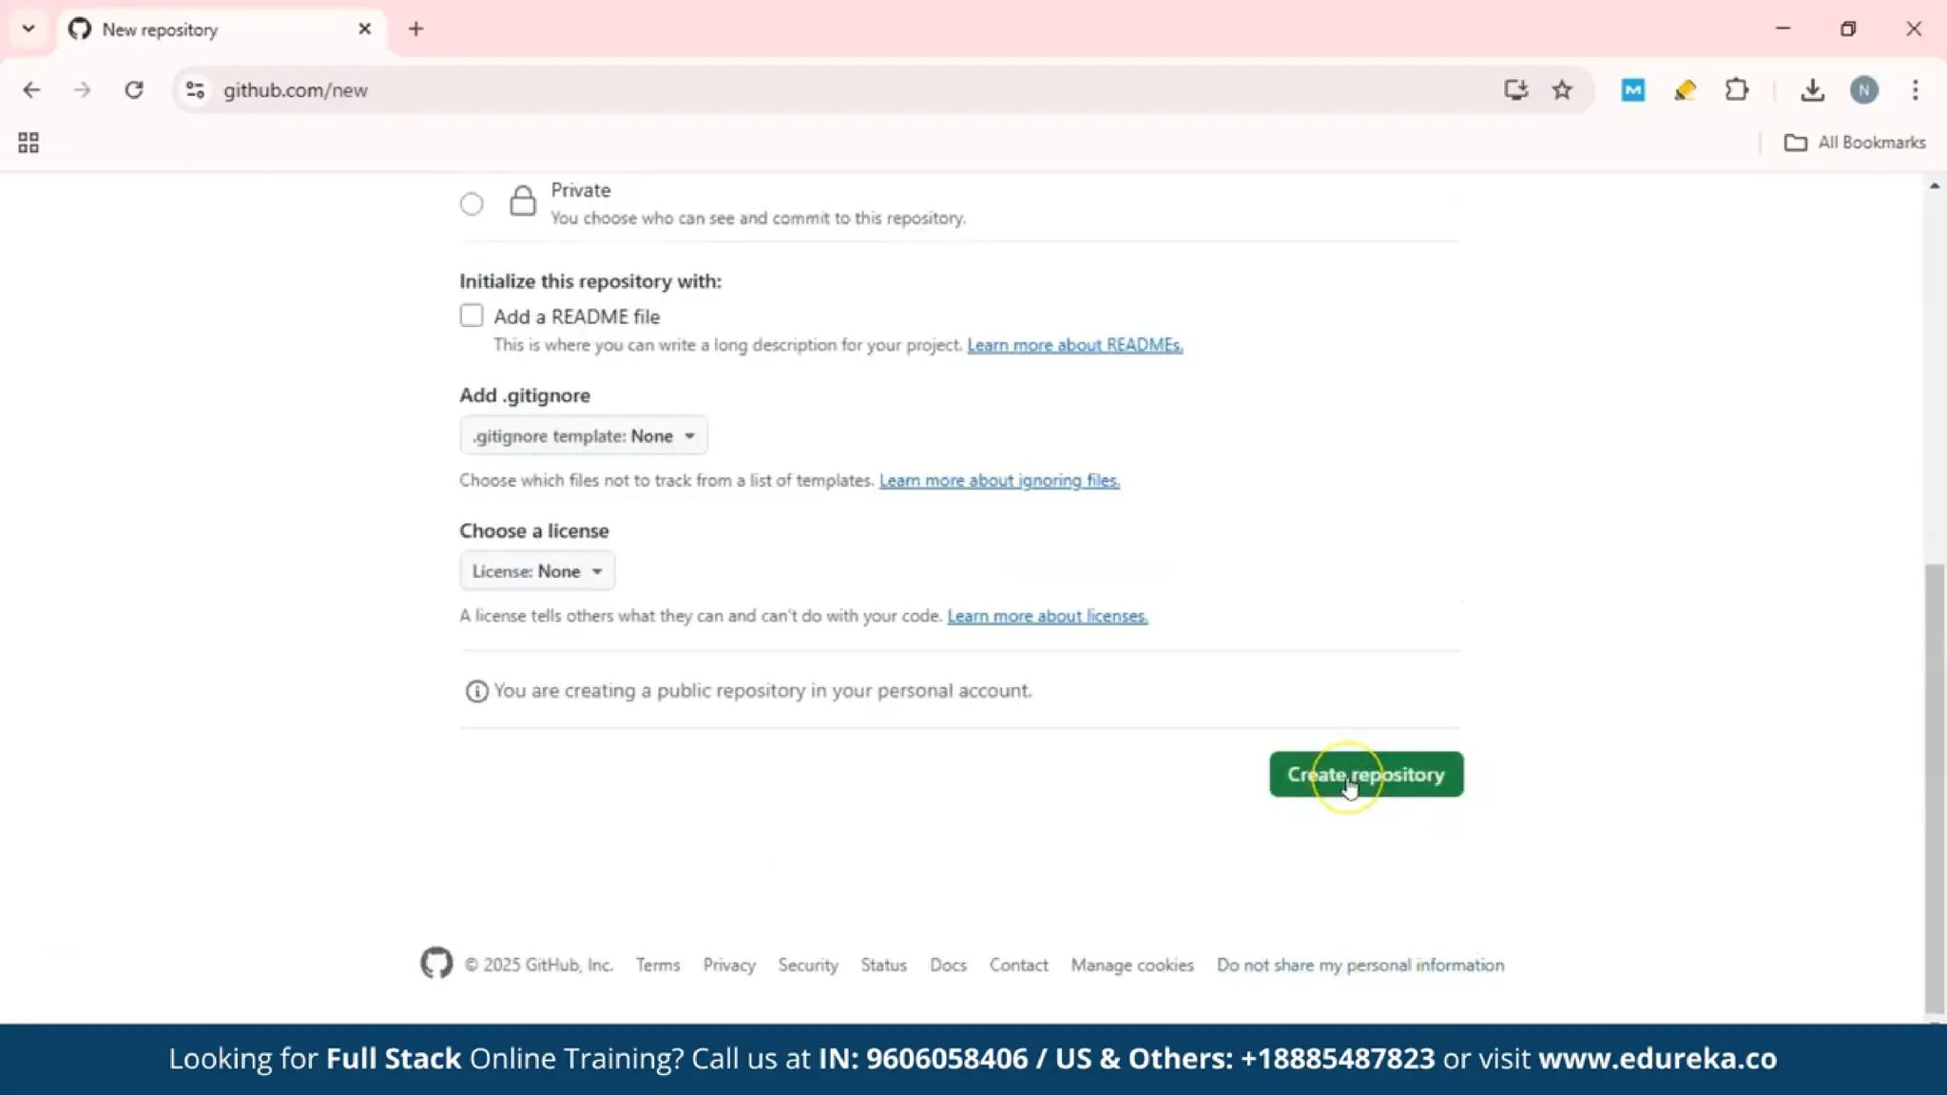Click the scrollbar up arrow
This screenshot has width=1947, height=1095.
click(x=1935, y=185)
